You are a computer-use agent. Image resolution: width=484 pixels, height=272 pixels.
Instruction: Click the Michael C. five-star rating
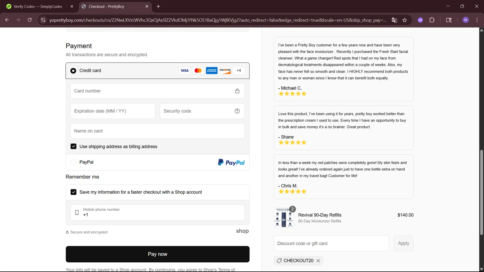pyautogui.click(x=292, y=94)
